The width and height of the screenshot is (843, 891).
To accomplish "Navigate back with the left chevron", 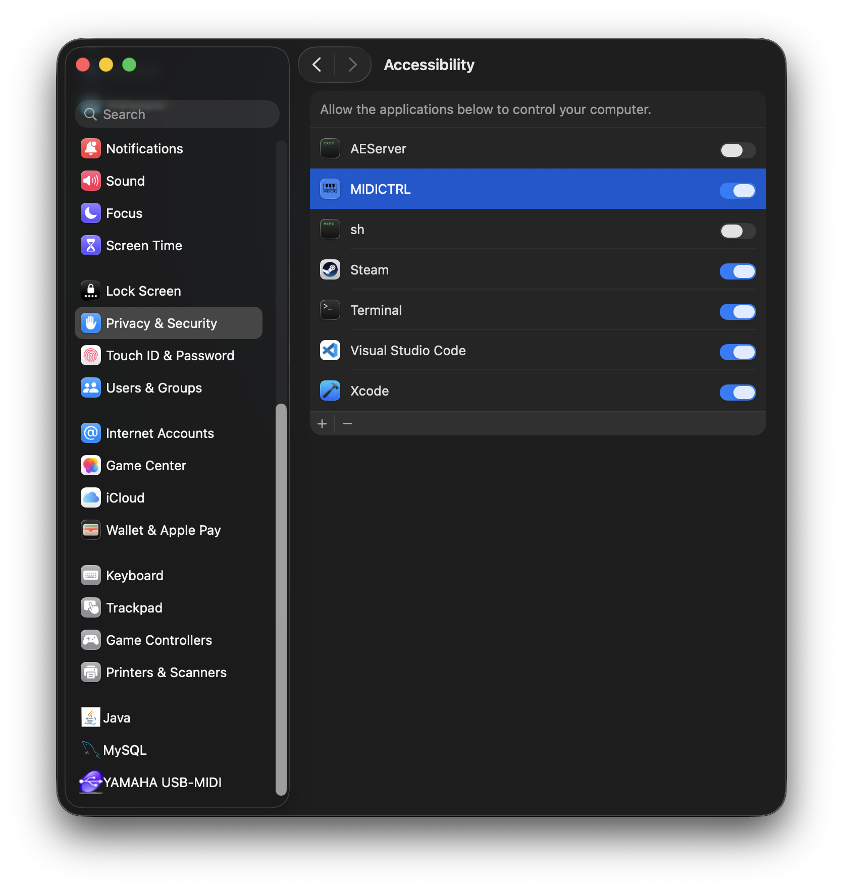I will click(x=317, y=65).
